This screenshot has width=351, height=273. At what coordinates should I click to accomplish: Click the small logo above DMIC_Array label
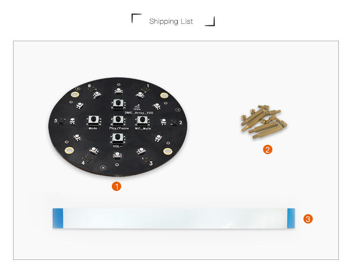[137, 107]
